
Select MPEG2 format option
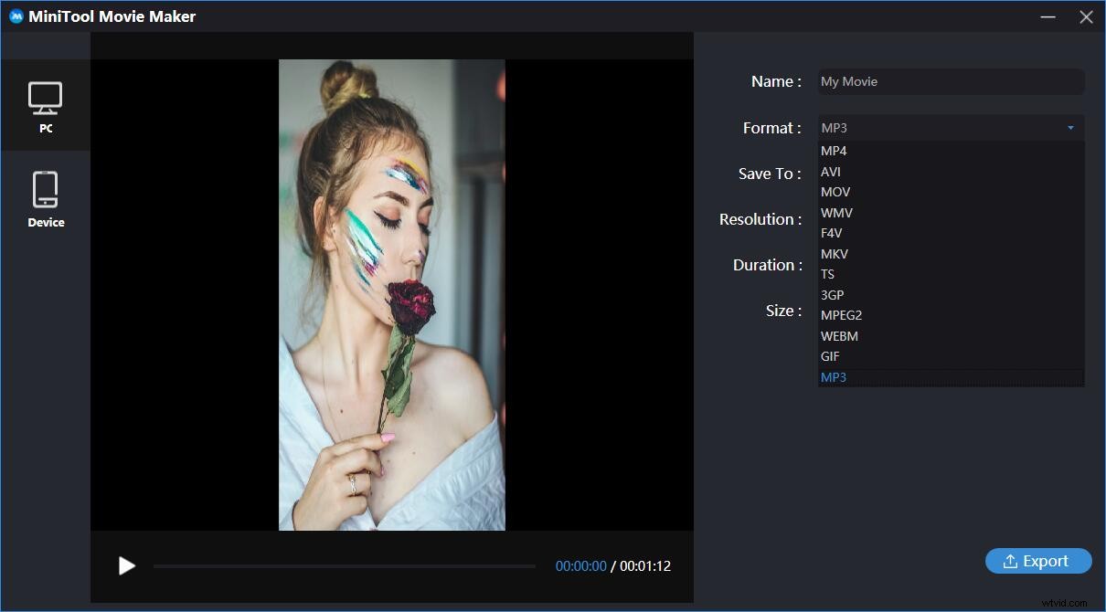pyautogui.click(x=841, y=315)
